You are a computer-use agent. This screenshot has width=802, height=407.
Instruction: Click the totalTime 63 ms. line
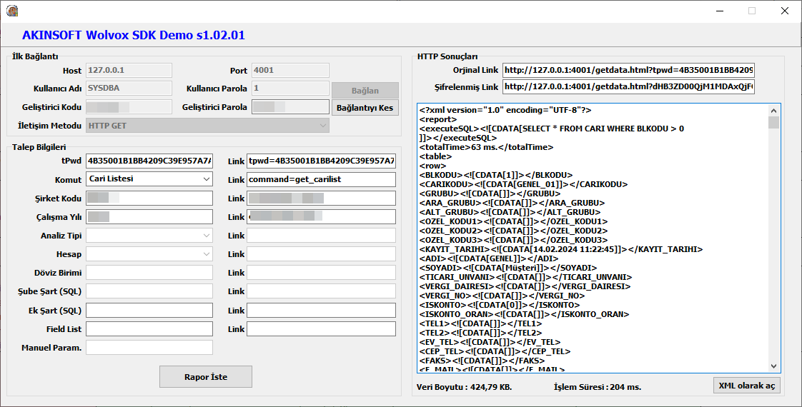[x=486, y=147]
